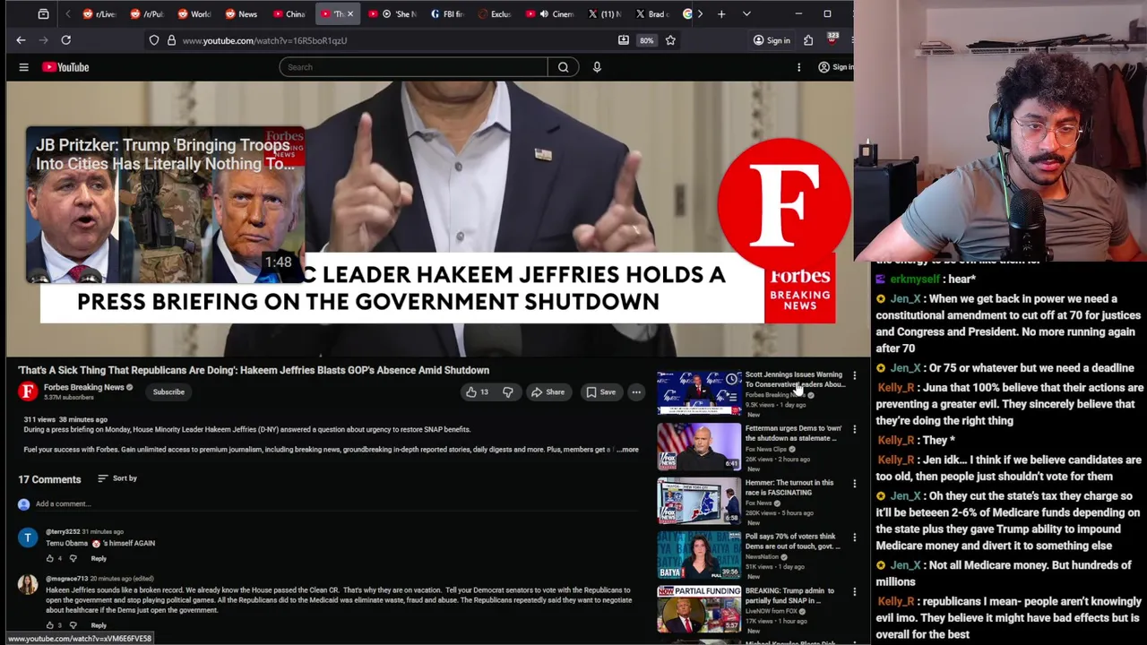Reply to @terry3252's comment

click(x=99, y=558)
